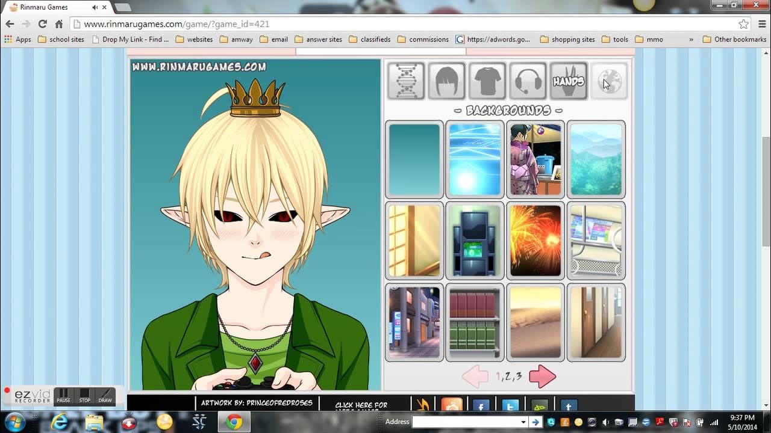The image size is (771, 433).
Task: Open the DNA genetics category tab
Action: pyautogui.click(x=406, y=81)
